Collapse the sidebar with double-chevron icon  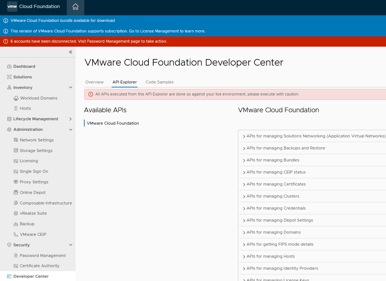(x=71, y=52)
